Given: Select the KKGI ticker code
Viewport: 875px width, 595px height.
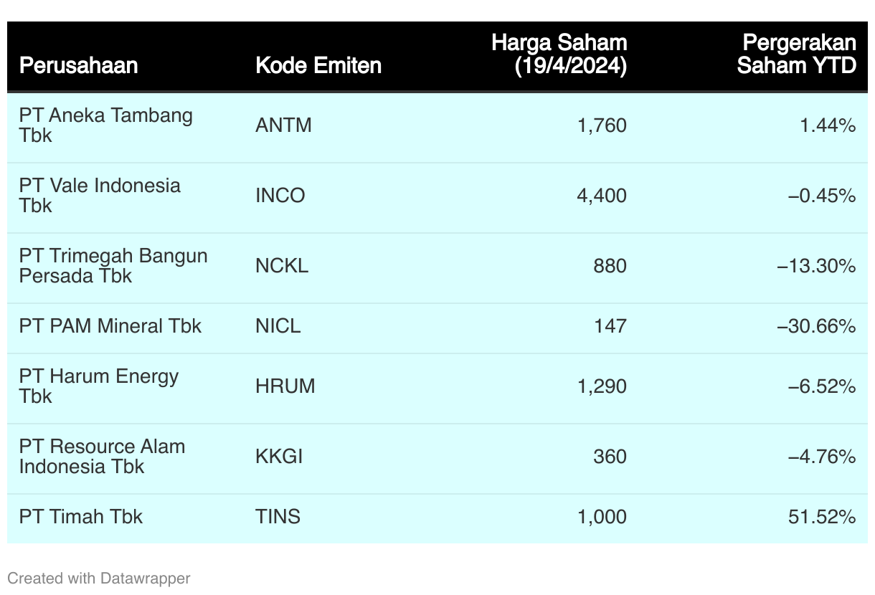Looking at the screenshot, I should point(279,457).
